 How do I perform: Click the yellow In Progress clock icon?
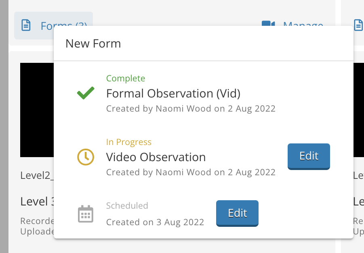pyautogui.click(x=86, y=157)
